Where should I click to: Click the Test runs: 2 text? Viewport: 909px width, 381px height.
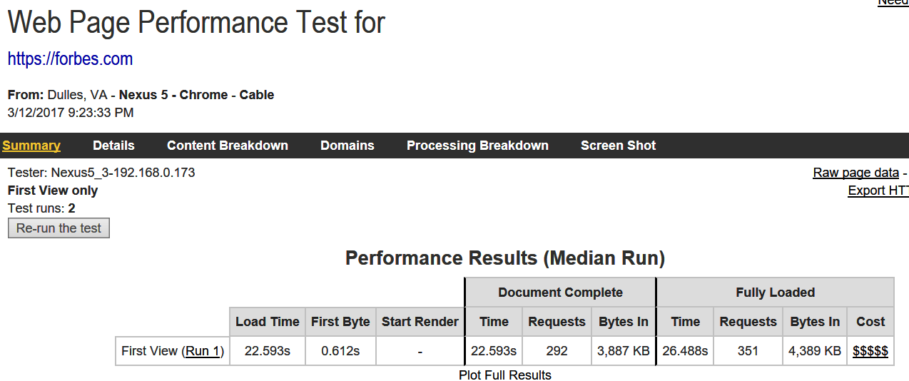[x=41, y=208]
